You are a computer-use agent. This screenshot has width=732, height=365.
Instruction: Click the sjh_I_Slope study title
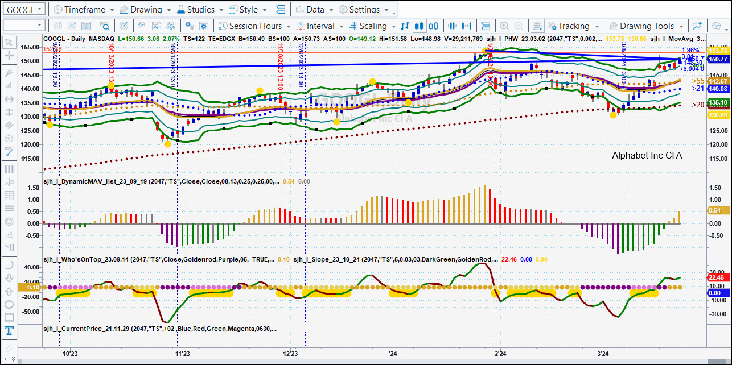click(x=394, y=259)
